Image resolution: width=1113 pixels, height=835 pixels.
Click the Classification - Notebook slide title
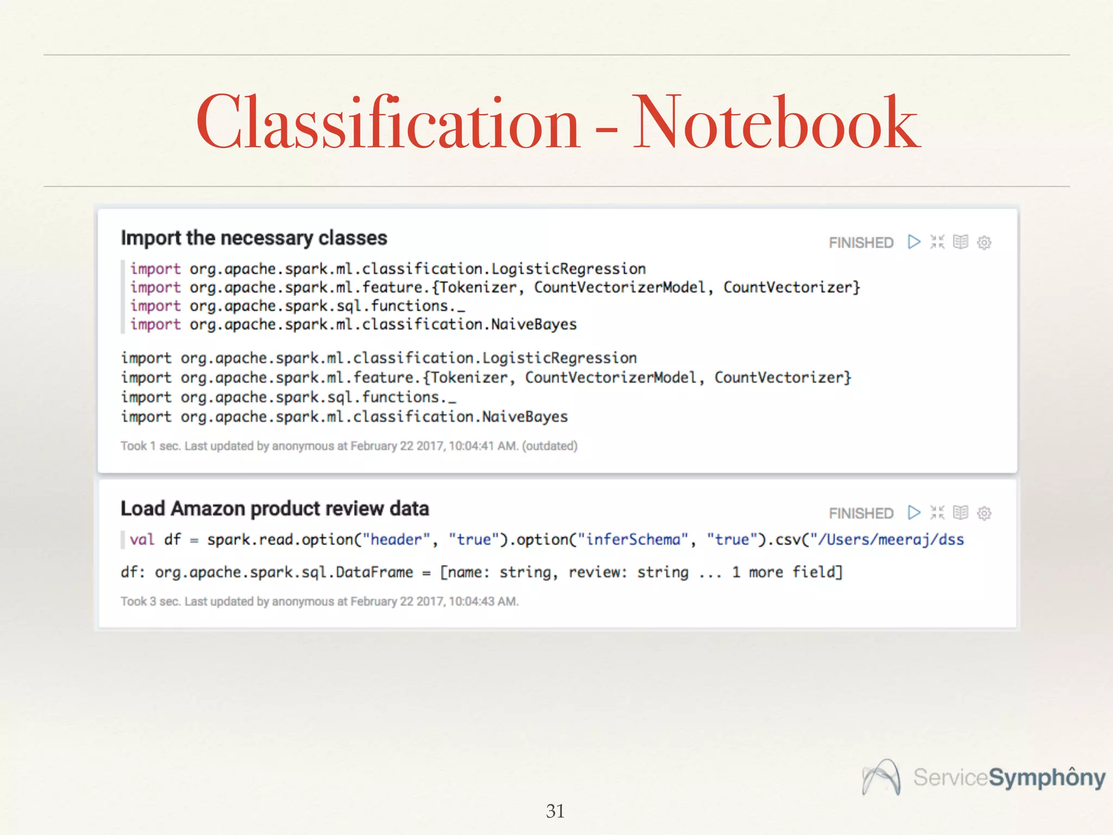tap(558, 122)
